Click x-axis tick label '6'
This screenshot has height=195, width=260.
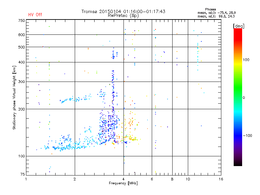(x=152, y=179)
